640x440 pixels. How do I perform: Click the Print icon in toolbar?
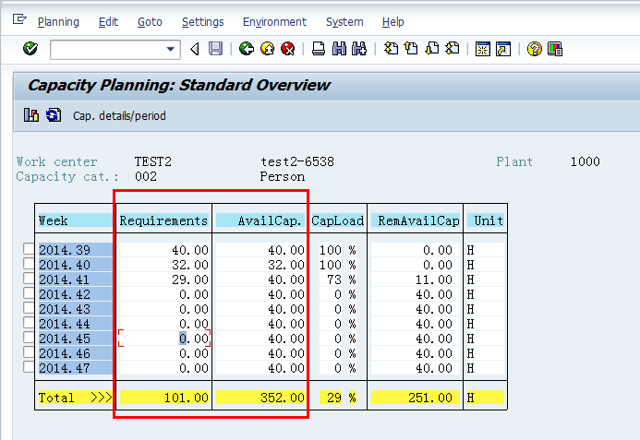pyautogui.click(x=319, y=49)
